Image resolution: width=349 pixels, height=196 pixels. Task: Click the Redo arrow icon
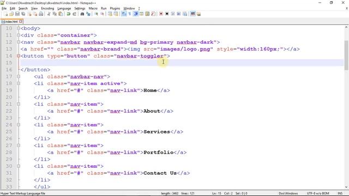pos(75,14)
